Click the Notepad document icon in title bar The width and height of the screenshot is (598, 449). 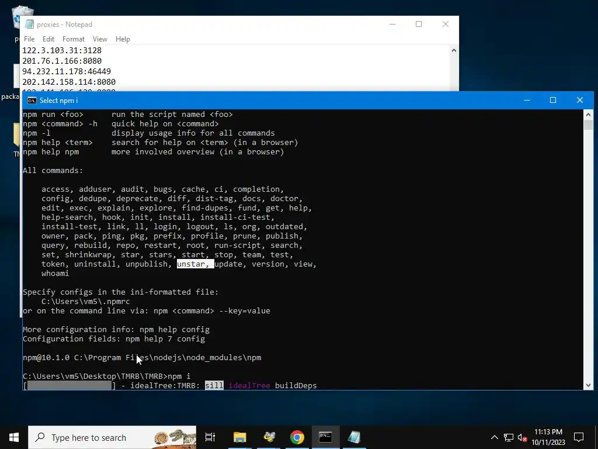pyautogui.click(x=29, y=24)
